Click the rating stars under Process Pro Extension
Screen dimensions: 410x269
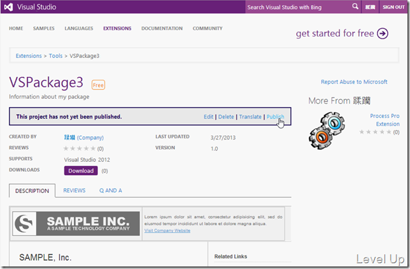pyautogui.click(x=375, y=132)
